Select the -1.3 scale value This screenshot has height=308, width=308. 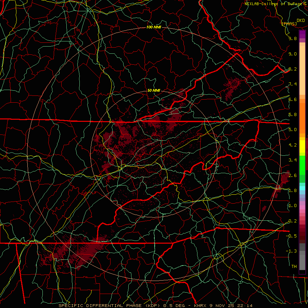[291, 251]
